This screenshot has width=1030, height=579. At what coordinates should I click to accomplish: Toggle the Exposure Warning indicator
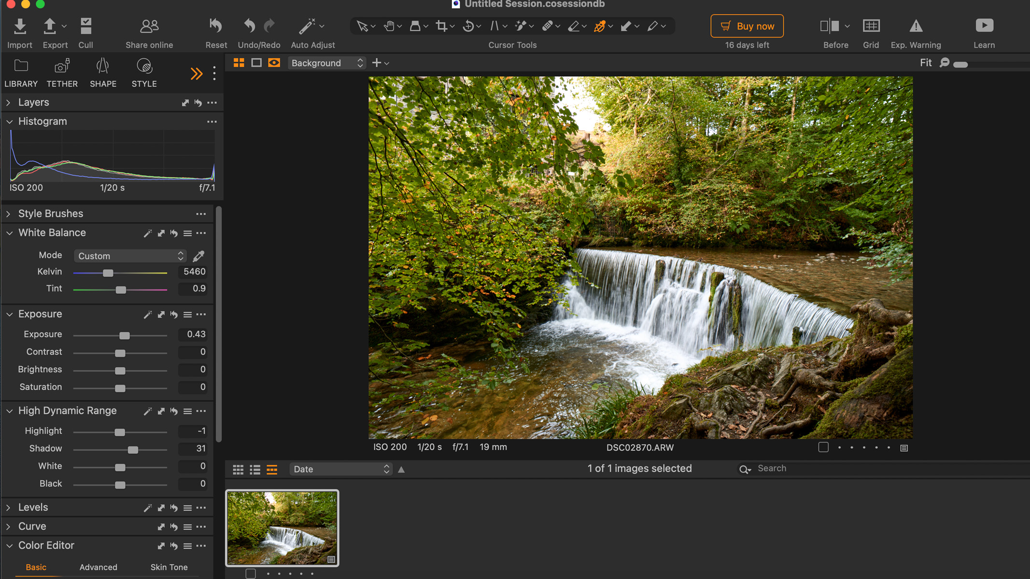[x=916, y=26]
